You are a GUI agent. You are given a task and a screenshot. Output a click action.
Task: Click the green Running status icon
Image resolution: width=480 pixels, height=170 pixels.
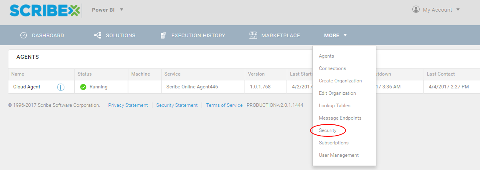[x=83, y=87]
